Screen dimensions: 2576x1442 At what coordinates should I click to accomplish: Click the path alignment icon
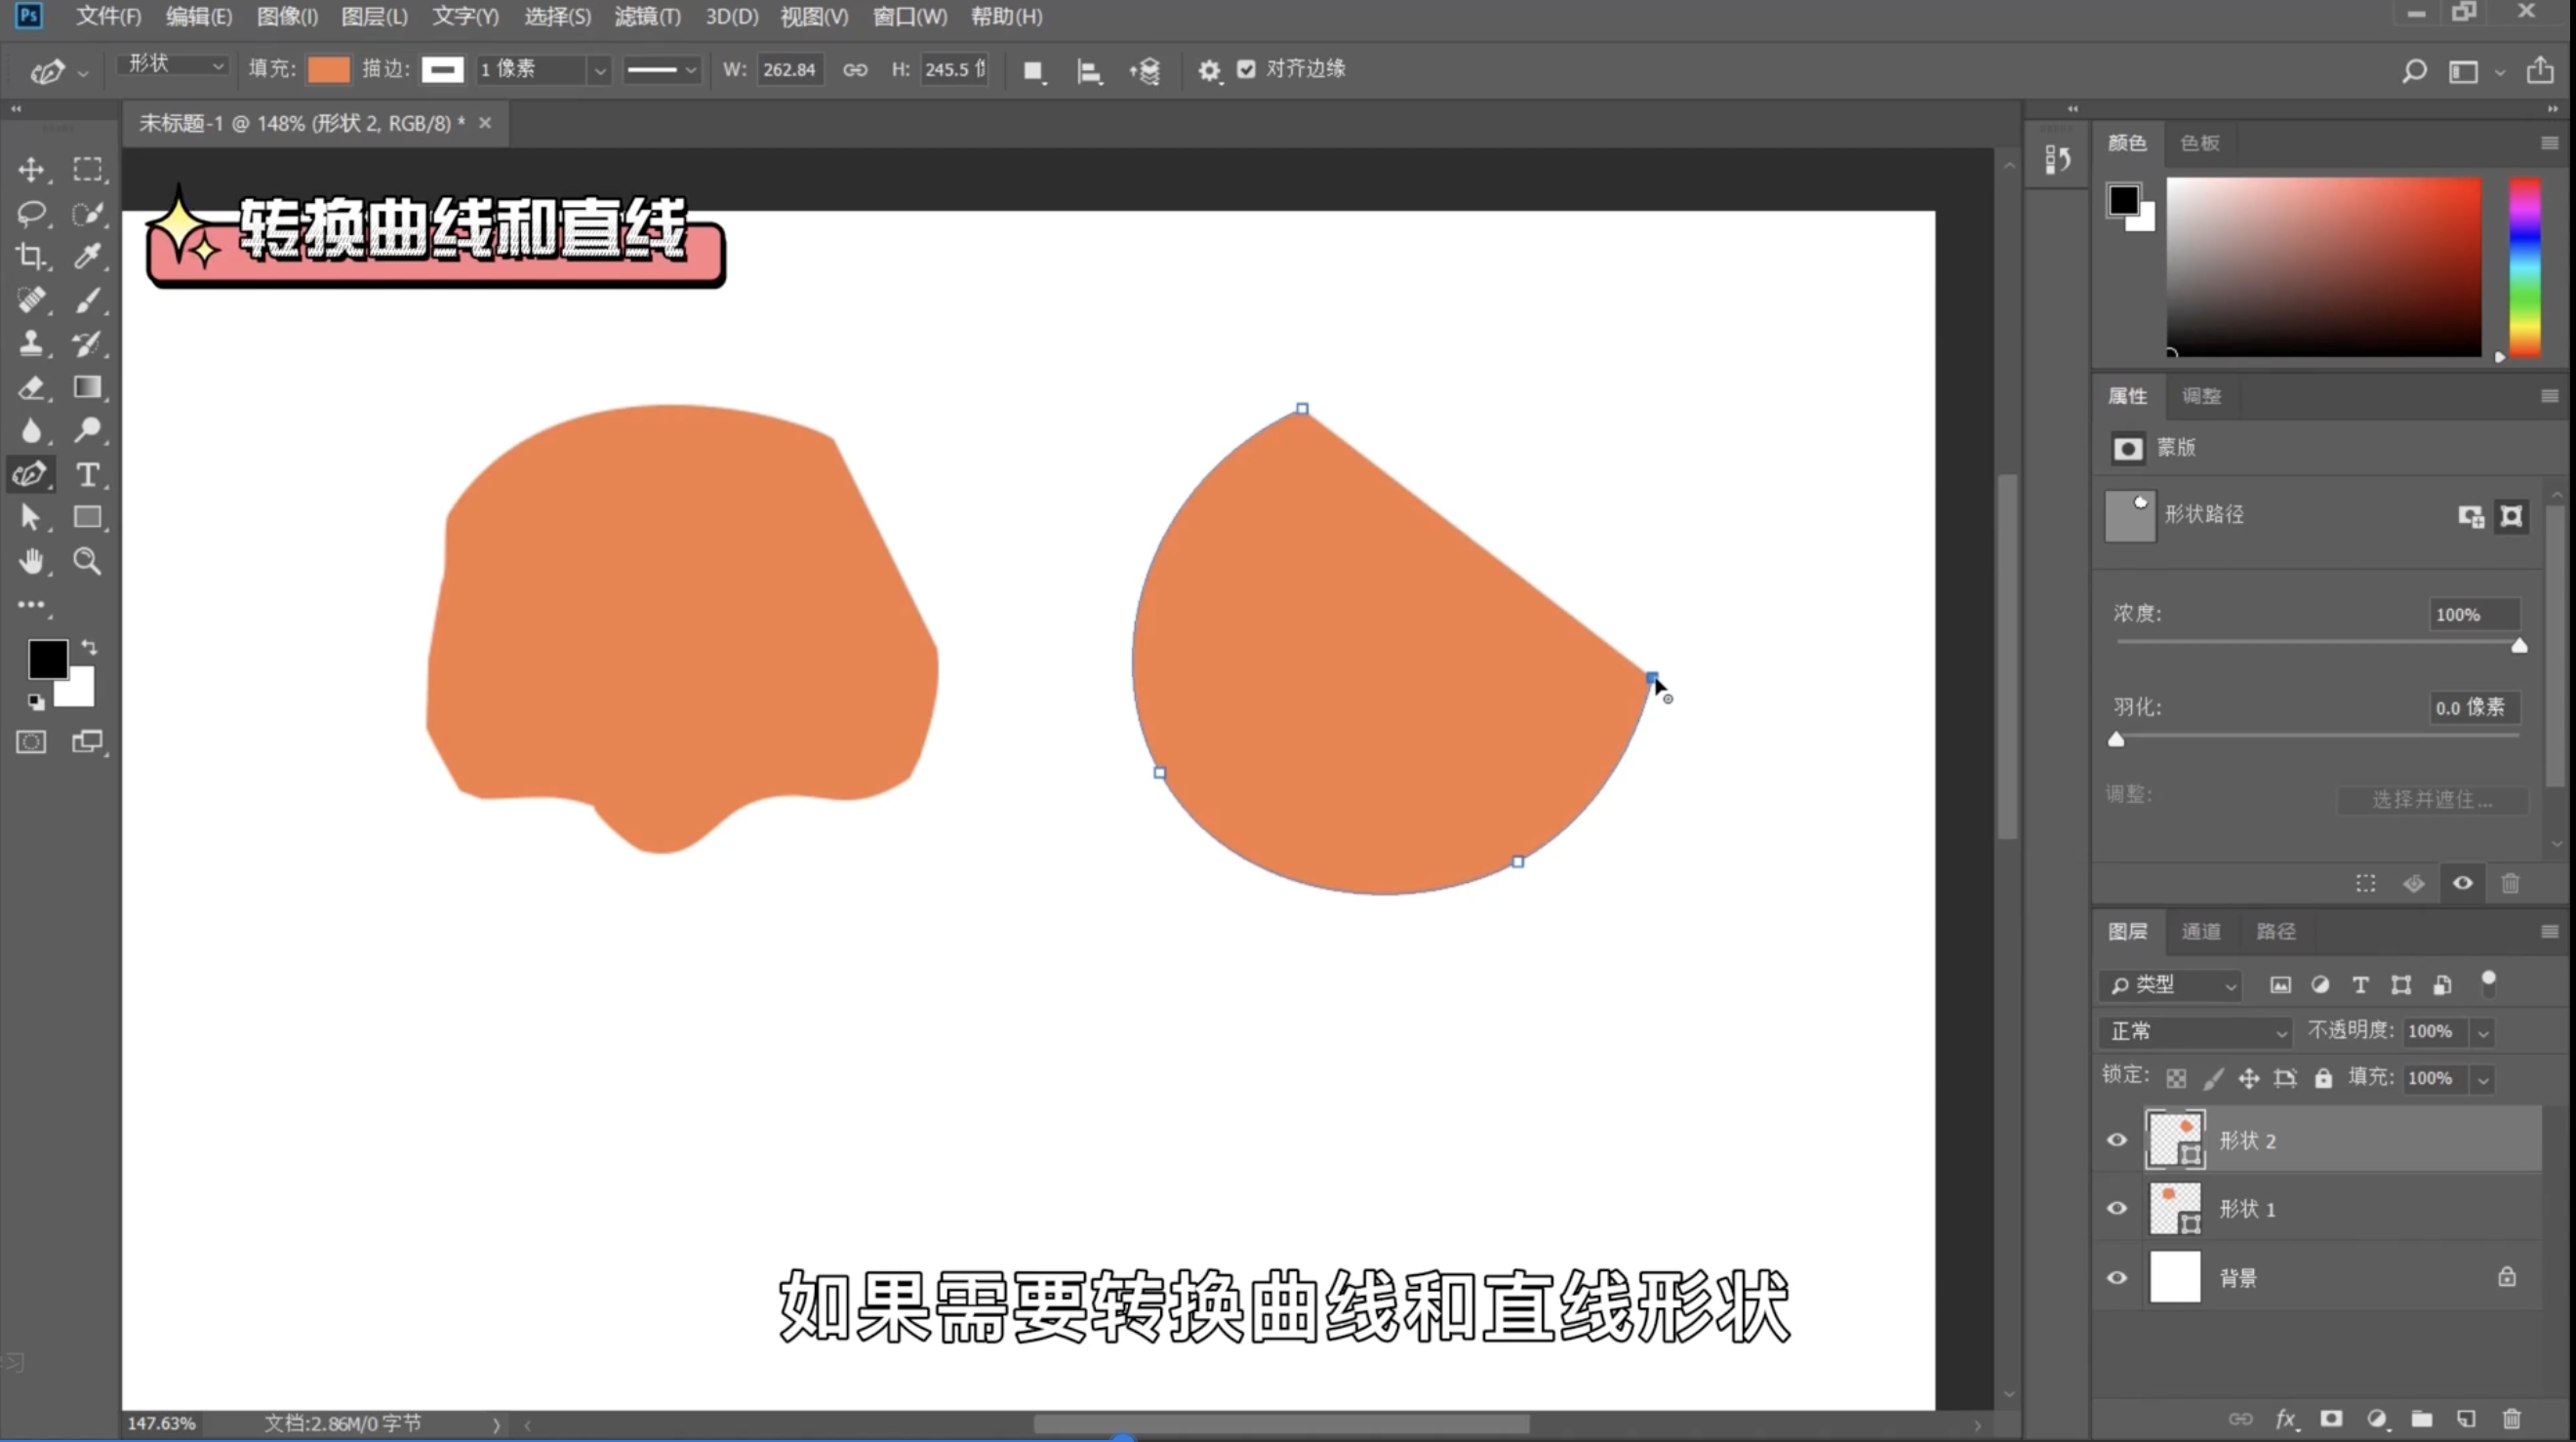point(1088,70)
